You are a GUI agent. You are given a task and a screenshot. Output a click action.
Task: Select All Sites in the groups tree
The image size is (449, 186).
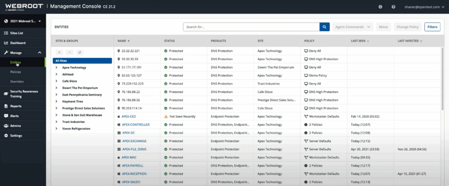pos(82,61)
